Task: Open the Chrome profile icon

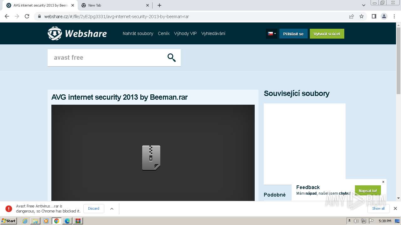Action: tap(384, 16)
